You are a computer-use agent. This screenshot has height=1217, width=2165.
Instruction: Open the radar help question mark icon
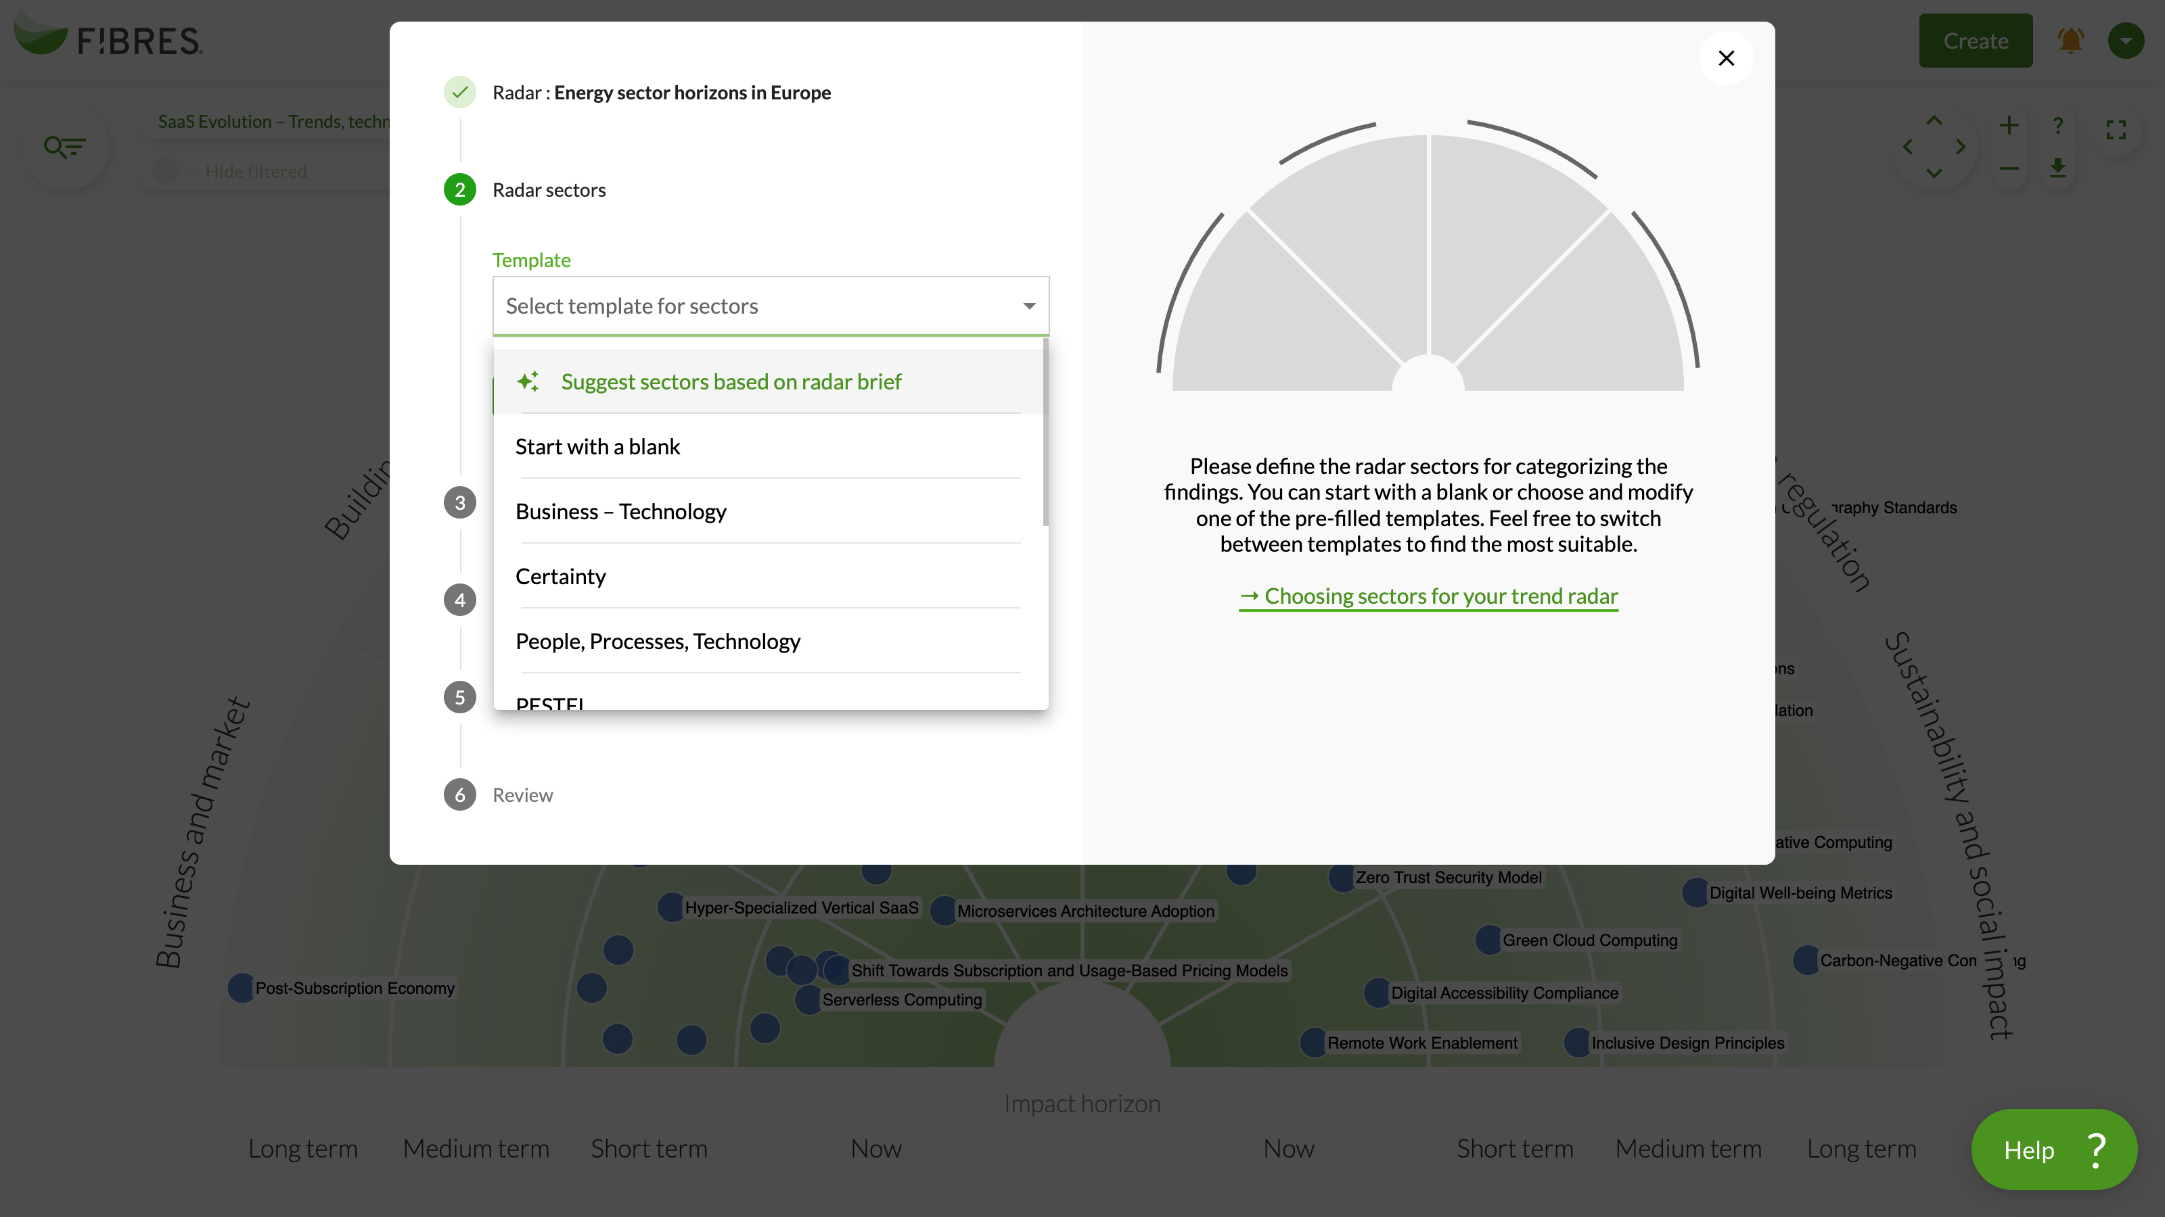click(2059, 126)
